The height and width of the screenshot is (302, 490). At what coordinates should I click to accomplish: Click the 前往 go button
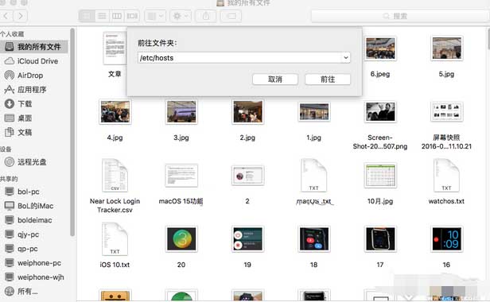point(328,79)
